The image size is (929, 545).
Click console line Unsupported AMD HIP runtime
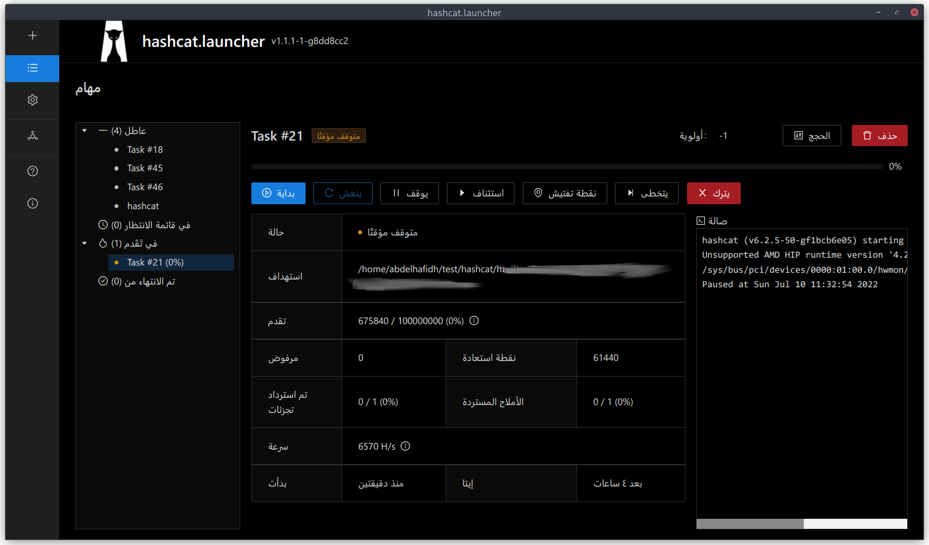(804, 254)
